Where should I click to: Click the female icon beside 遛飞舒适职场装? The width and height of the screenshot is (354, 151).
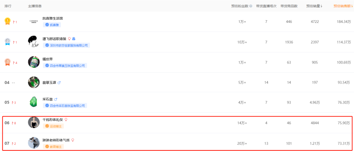tap(69, 39)
